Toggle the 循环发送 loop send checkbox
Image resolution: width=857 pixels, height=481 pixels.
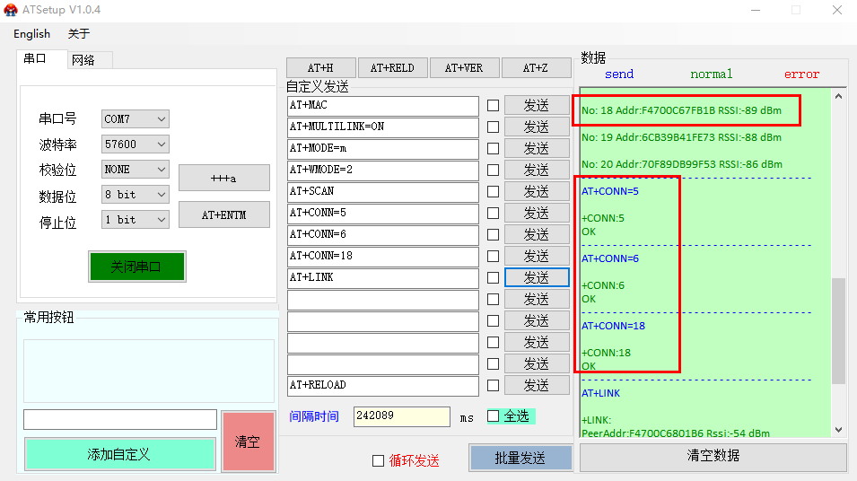(378, 460)
